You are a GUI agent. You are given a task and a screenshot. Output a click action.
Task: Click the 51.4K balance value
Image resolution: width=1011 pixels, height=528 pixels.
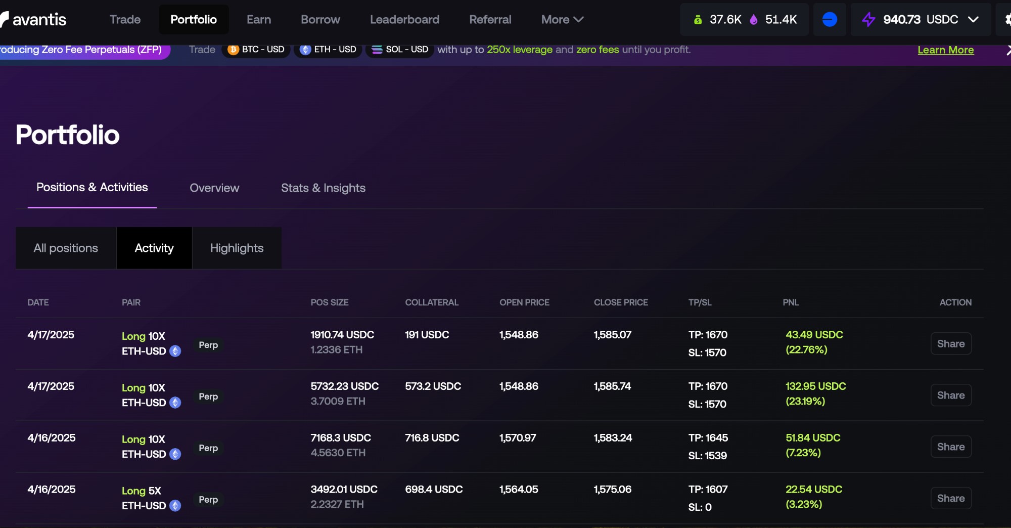tap(781, 20)
